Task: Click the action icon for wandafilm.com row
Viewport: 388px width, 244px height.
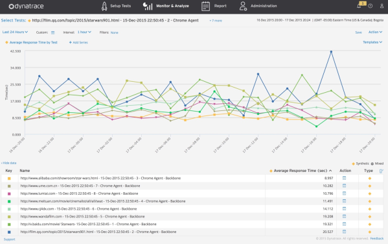Action: [344, 216]
